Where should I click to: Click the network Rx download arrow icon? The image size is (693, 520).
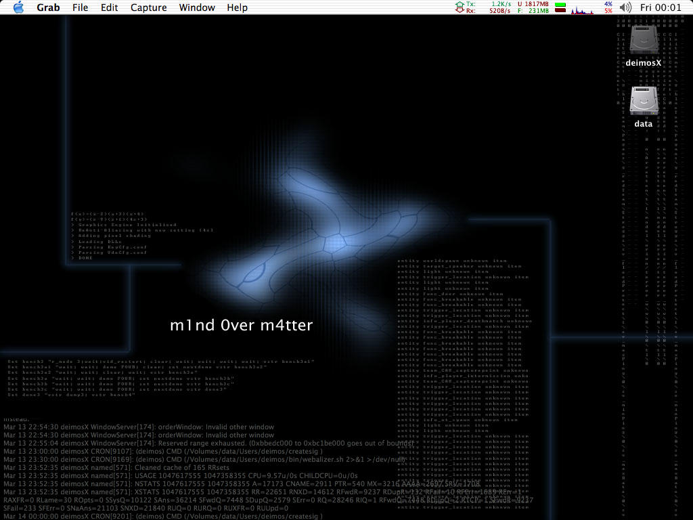(461, 11)
